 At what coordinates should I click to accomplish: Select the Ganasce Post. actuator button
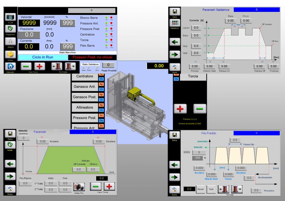84,97
